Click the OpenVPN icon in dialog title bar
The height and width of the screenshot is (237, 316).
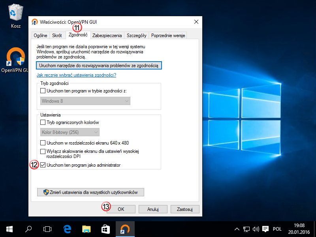coord(35,22)
